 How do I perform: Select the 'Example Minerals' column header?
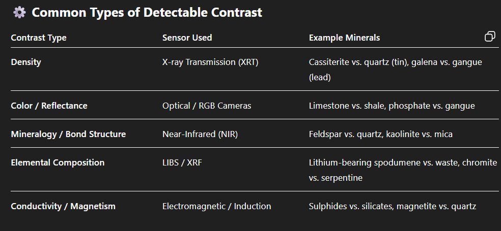(344, 38)
